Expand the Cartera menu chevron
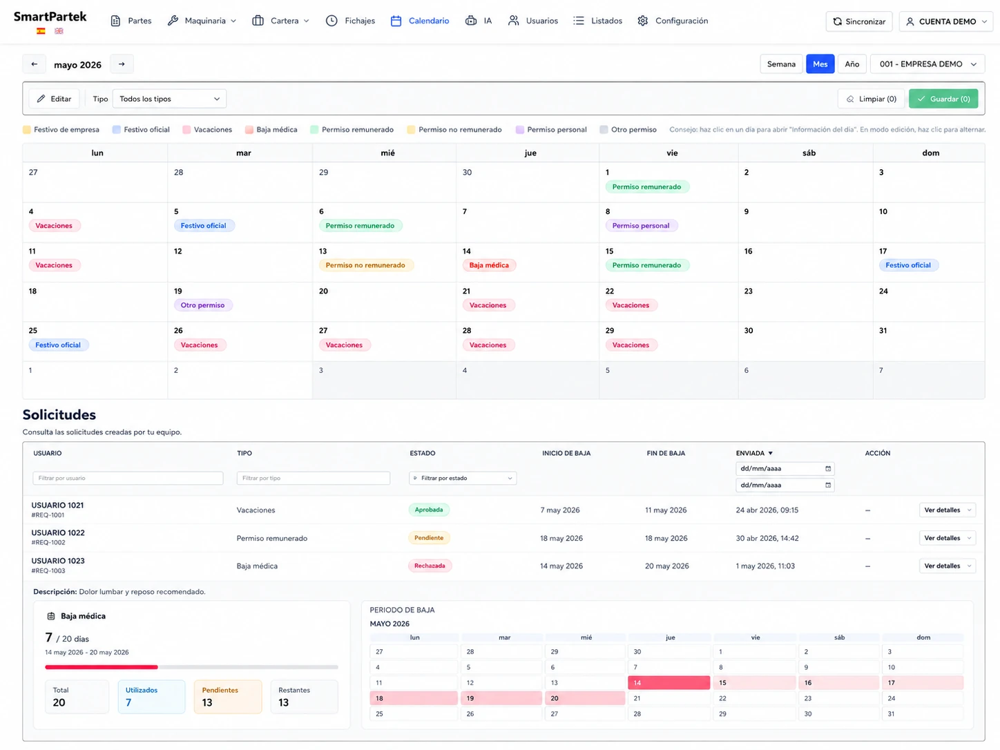The width and height of the screenshot is (1000, 750). (307, 21)
